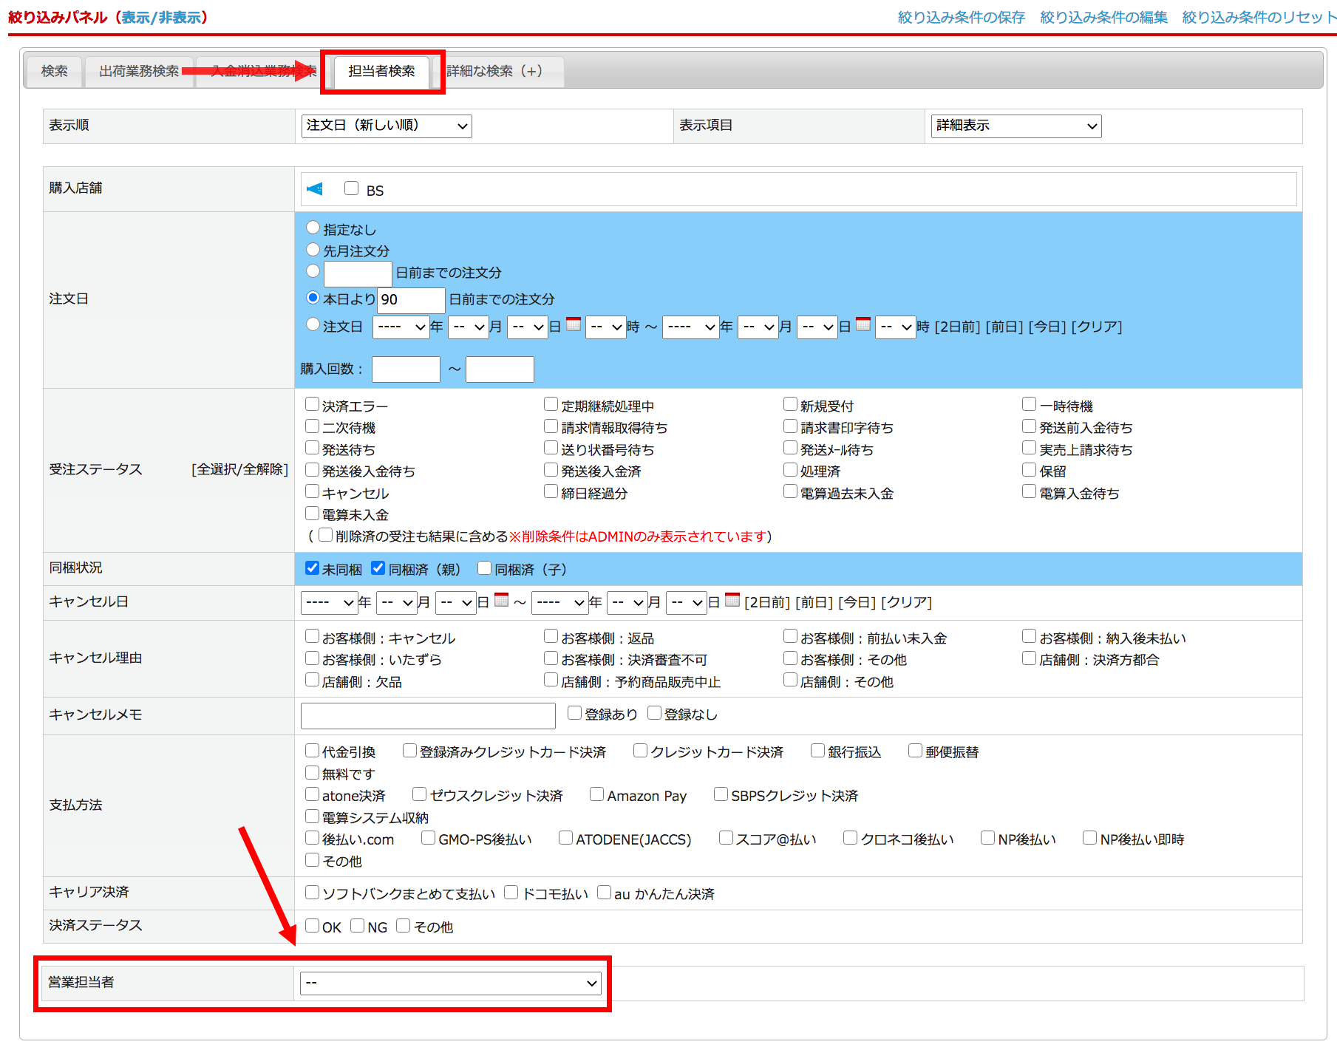Switch to the 出荷業務検索 tab
This screenshot has height=1050, width=1337.
click(x=139, y=72)
